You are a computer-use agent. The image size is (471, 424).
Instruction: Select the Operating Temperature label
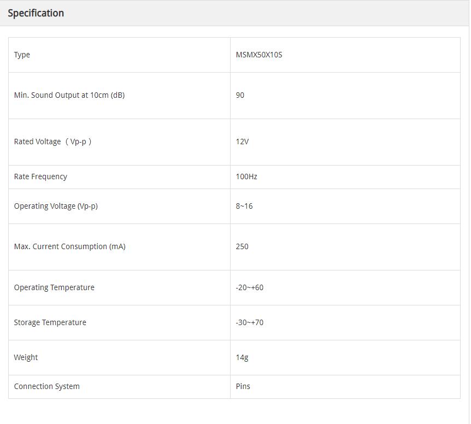tap(54, 287)
